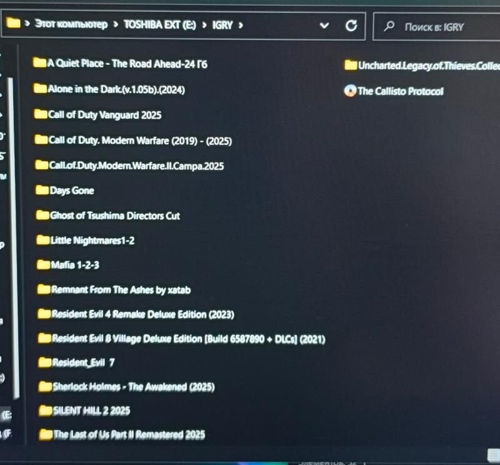The width and height of the screenshot is (500, 465).
Task: Select the Call of Duty Vanguard 2025 folder icon
Action: [41, 114]
